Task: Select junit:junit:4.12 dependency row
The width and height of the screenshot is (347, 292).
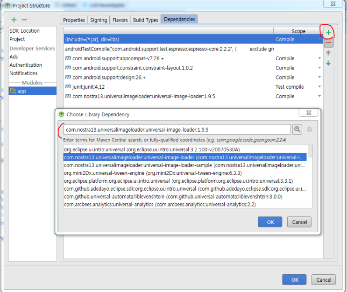Action: [x=193, y=87]
